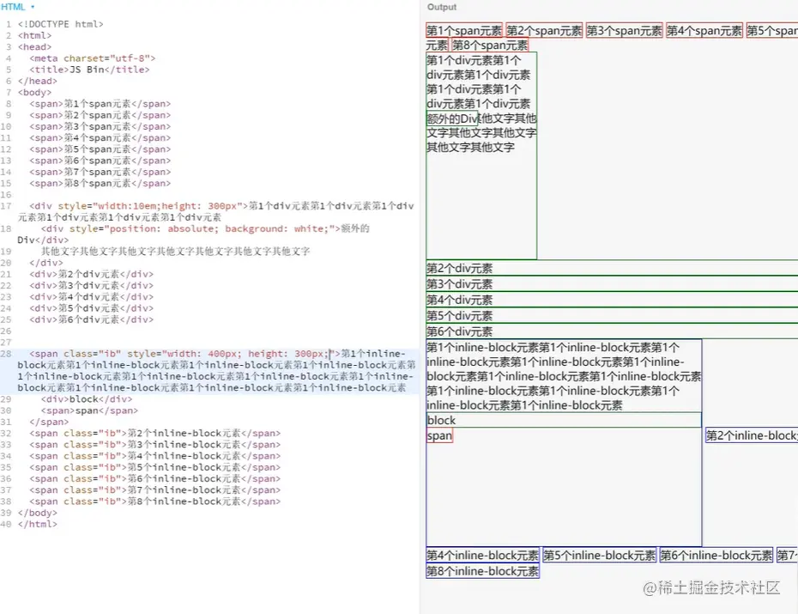Click the 第1个span元素 box in the Output

[464, 31]
